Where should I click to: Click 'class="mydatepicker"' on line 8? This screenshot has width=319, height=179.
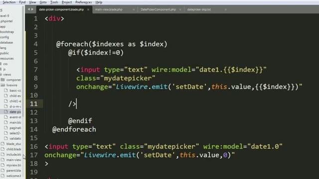[116, 79]
